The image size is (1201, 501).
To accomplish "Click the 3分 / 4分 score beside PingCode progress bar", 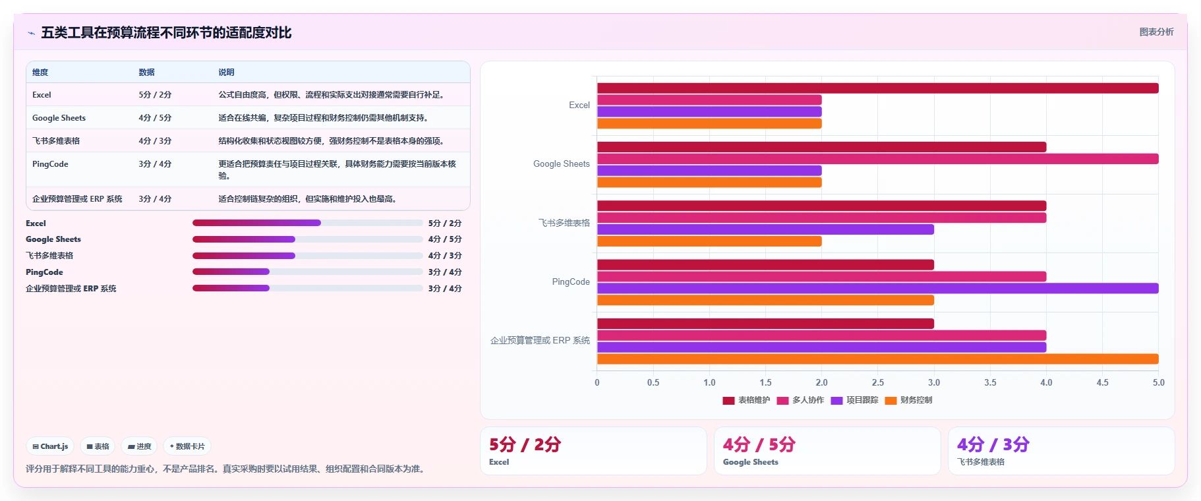I will 445,272.
